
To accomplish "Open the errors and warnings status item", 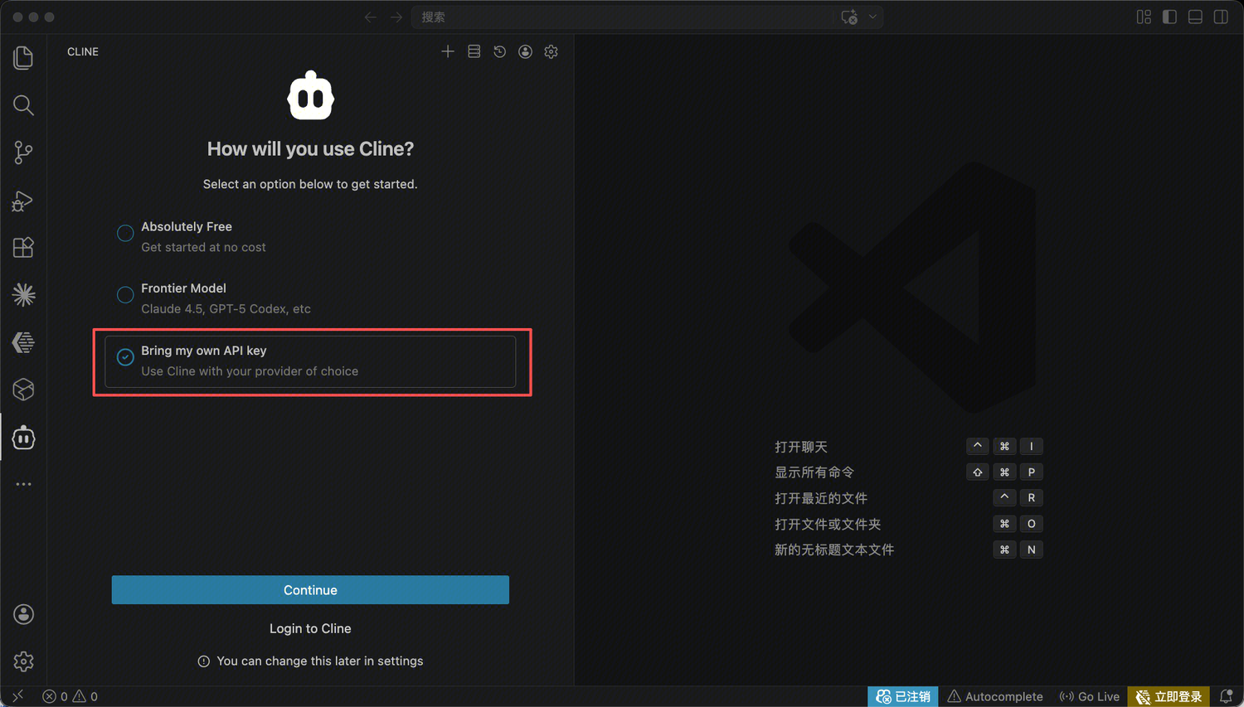I will pyautogui.click(x=70, y=696).
